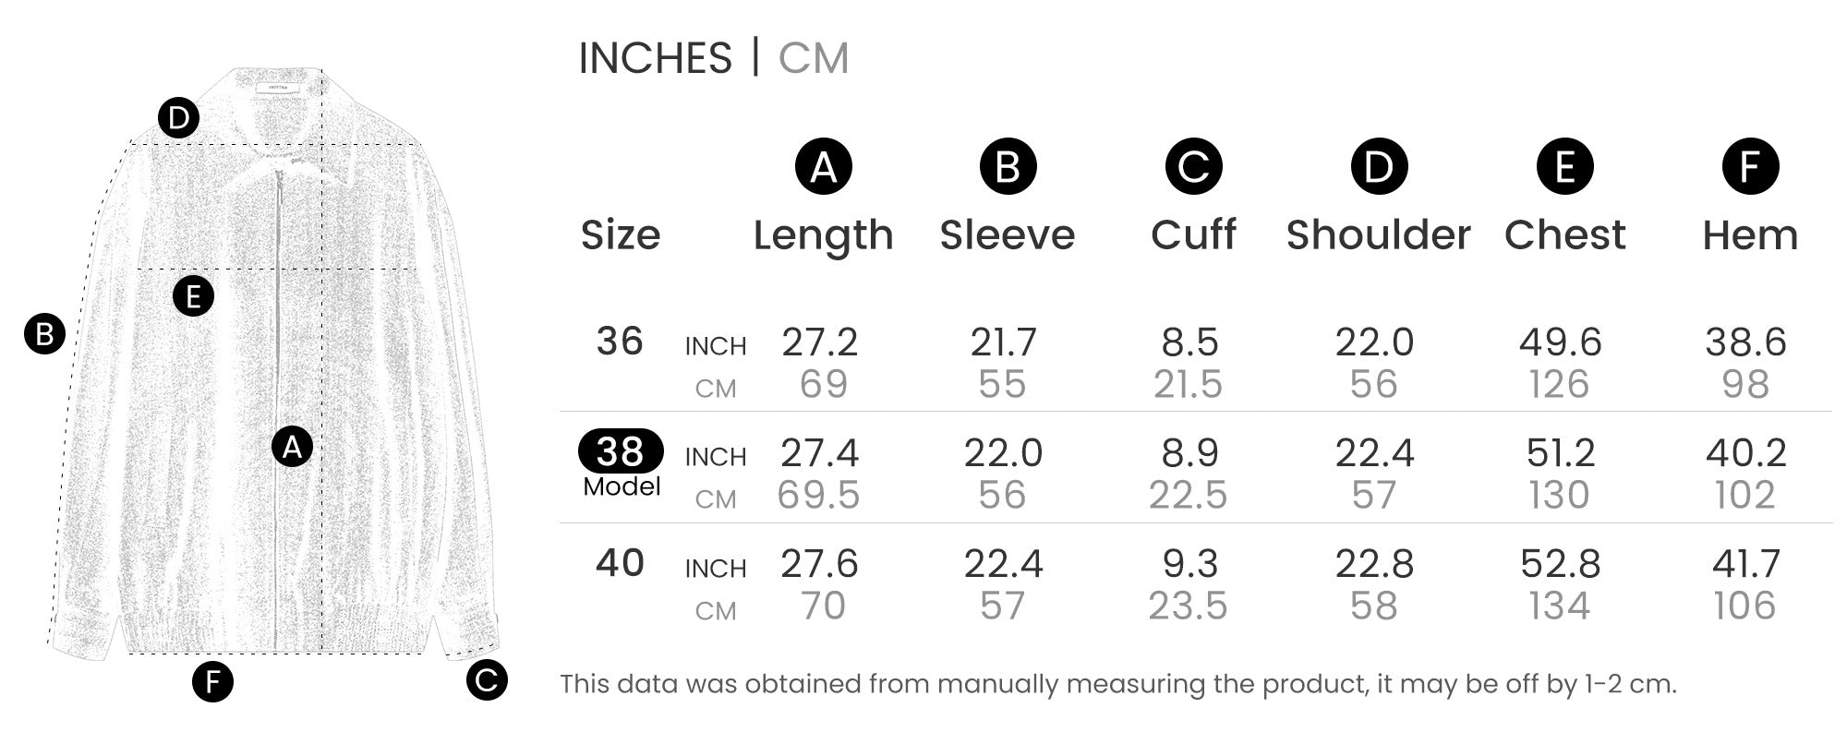Select the highlighted size 38 badge

[621, 451]
